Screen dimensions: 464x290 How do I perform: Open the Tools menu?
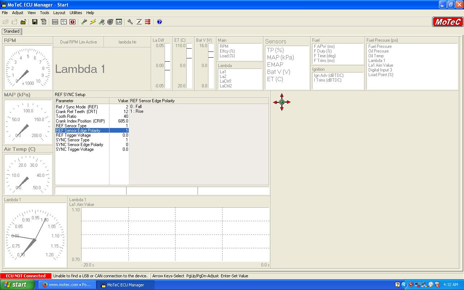point(45,13)
